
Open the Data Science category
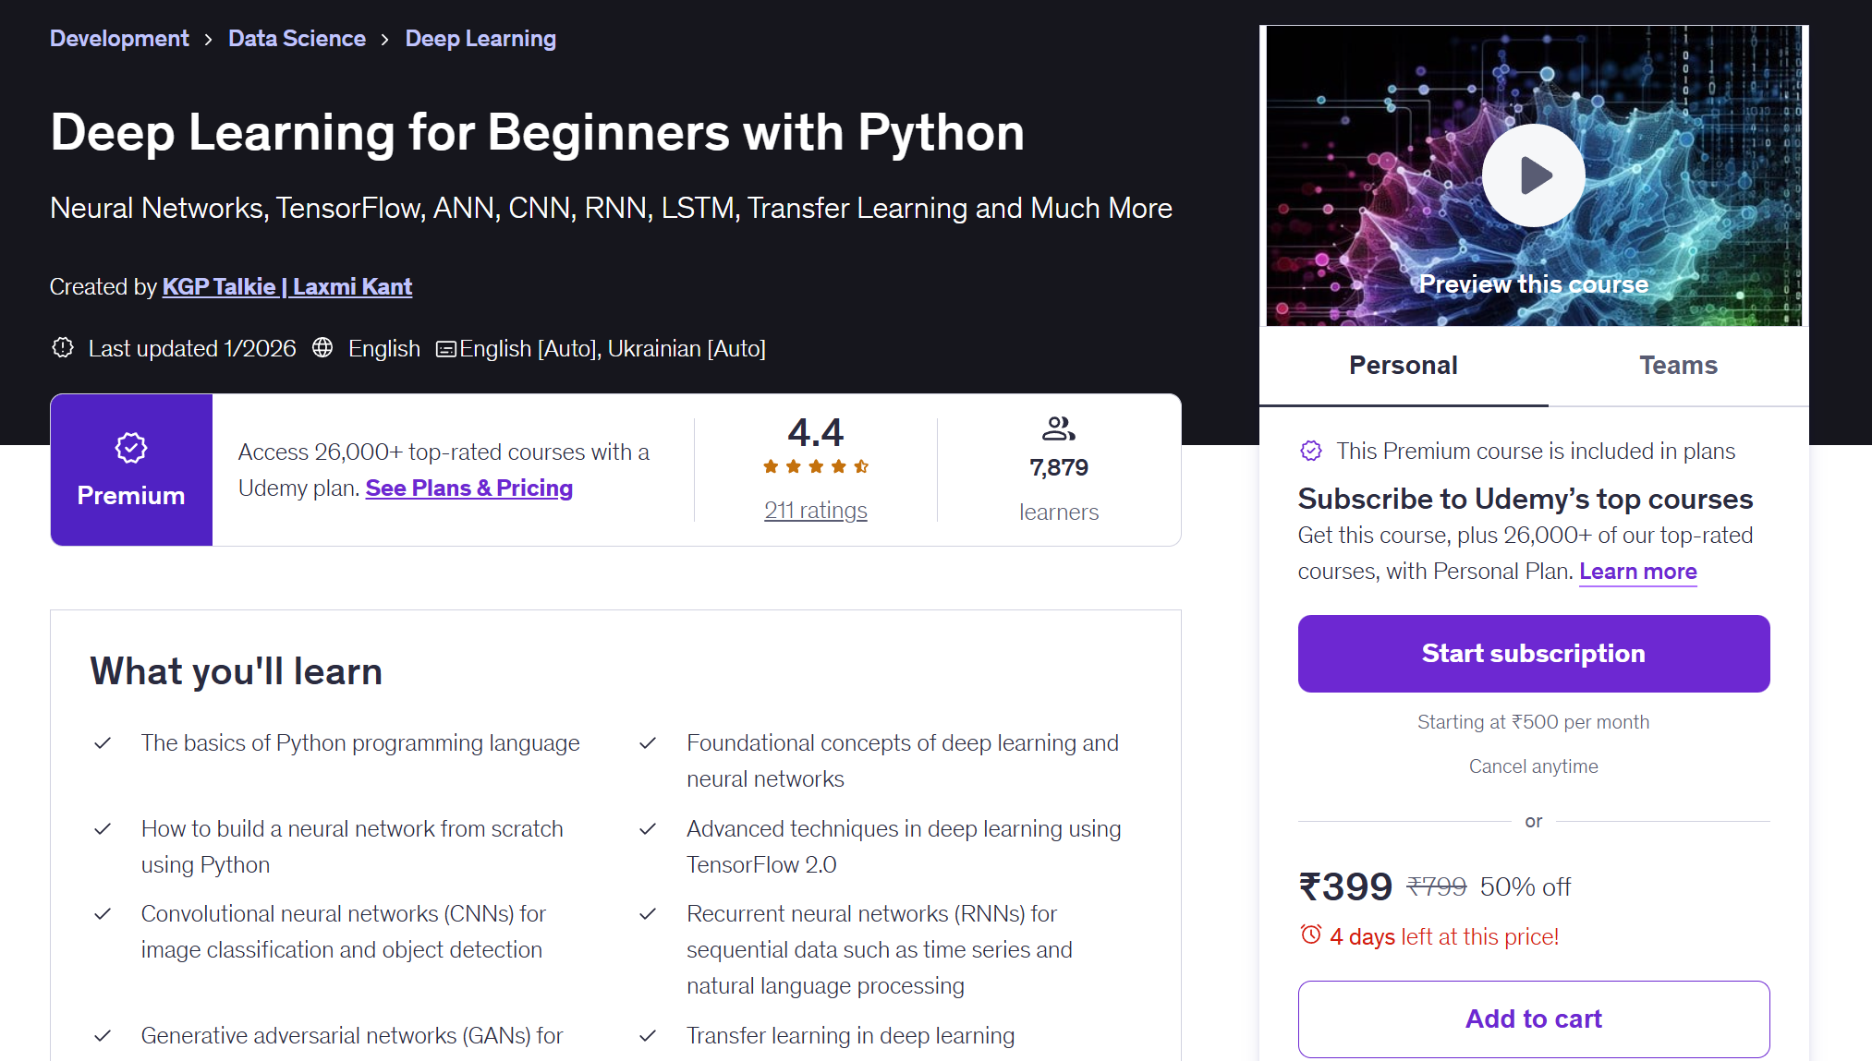[297, 38]
